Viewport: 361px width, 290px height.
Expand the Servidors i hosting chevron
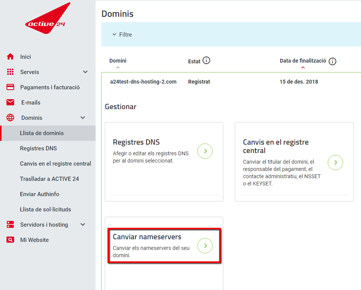[x=83, y=224]
